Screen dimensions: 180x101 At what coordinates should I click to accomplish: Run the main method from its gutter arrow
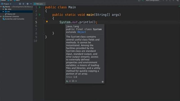(40, 15)
